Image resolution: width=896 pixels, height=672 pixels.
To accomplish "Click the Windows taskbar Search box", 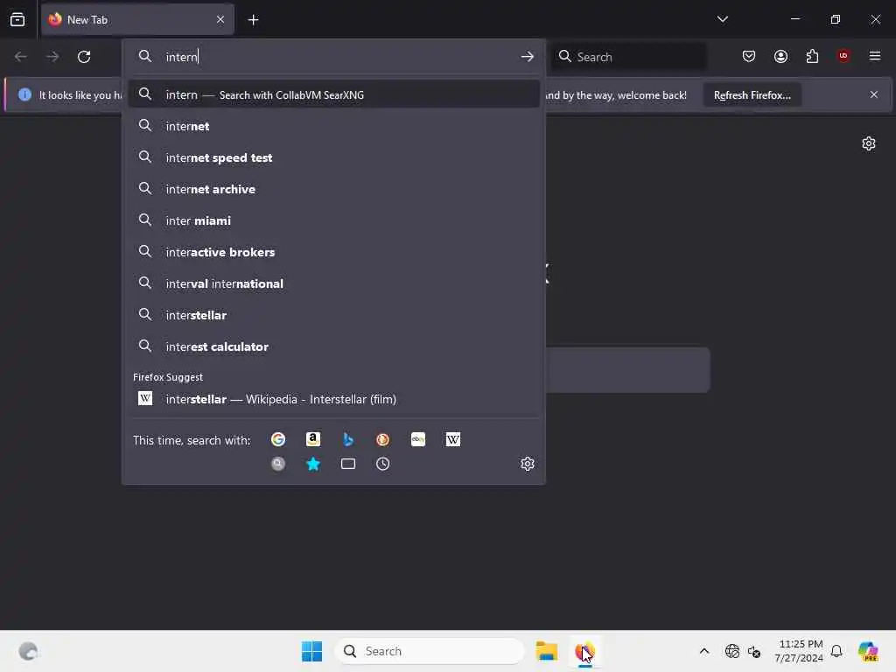I will [430, 651].
